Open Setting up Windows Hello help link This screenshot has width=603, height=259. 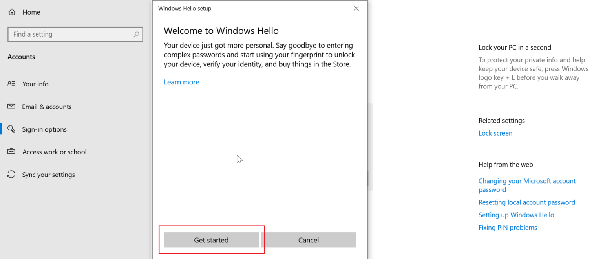[x=516, y=215]
